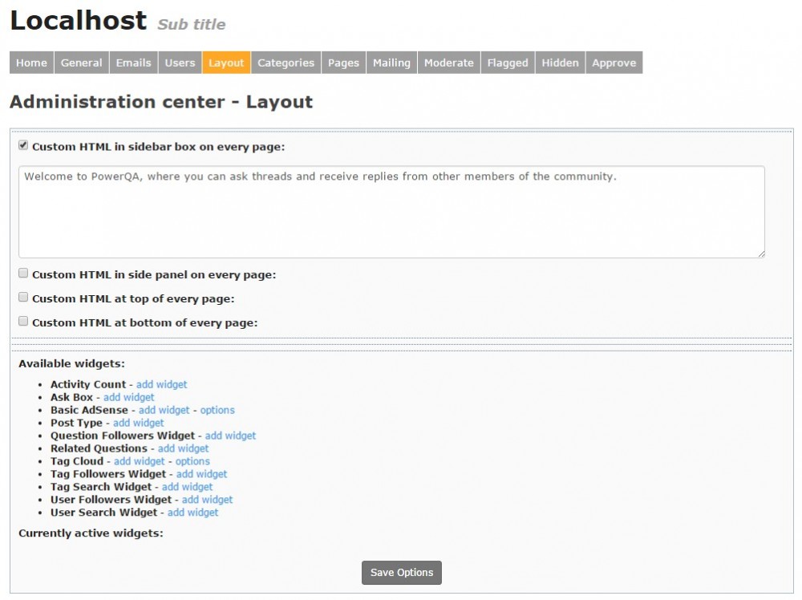Open the General admin tab
The image size is (802, 600).
tap(82, 63)
